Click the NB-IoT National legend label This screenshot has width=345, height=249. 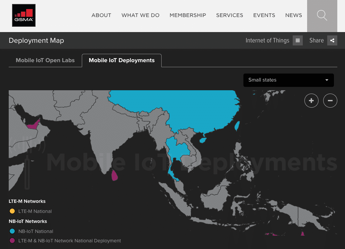tap(36, 231)
